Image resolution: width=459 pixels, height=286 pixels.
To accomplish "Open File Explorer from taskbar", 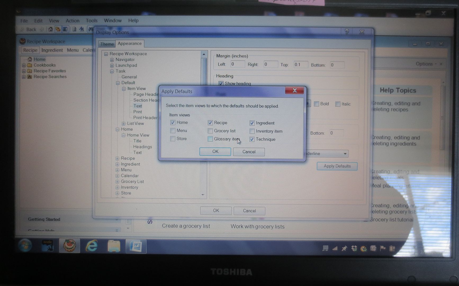I will [114, 246].
